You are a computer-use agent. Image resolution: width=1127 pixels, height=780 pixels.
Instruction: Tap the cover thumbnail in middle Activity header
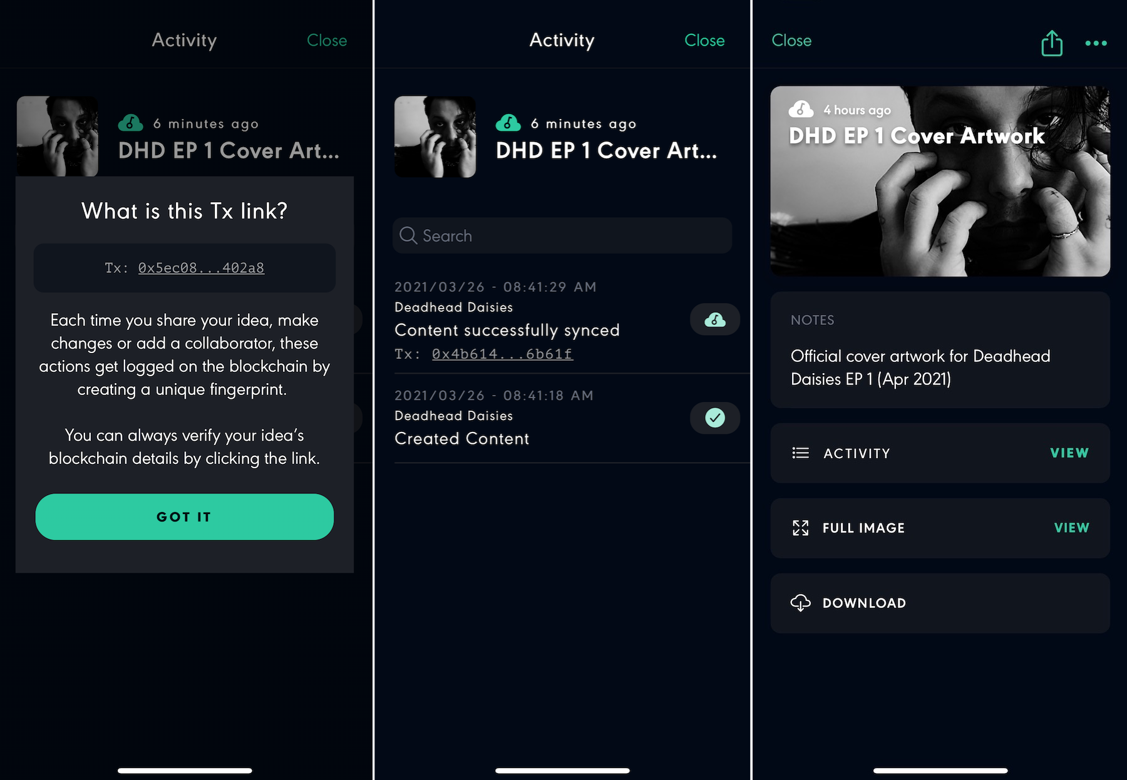click(x=435, y=136)
